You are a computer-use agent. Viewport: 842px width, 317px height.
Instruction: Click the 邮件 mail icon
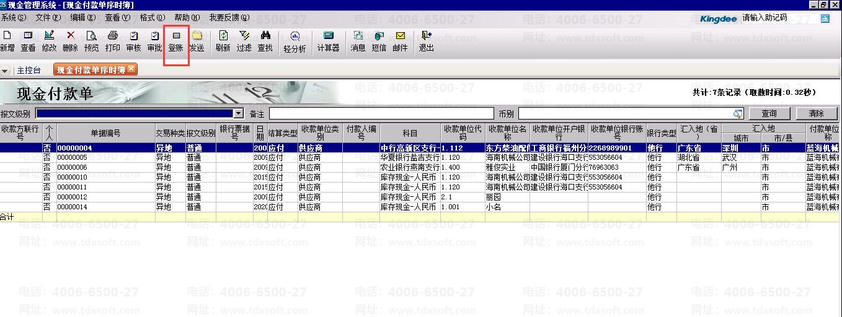[x=400, y=41]
